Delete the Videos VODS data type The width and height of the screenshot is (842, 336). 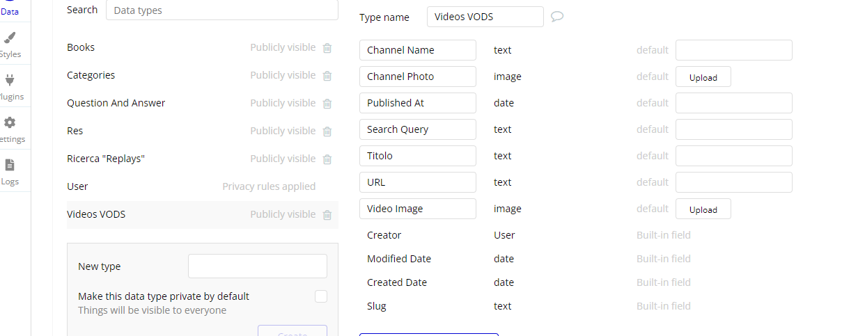(x=327, y=215)
